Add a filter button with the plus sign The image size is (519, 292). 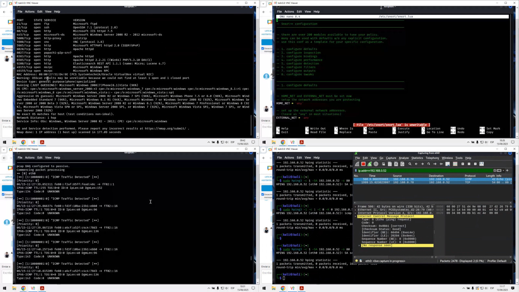tap(507, 171)
